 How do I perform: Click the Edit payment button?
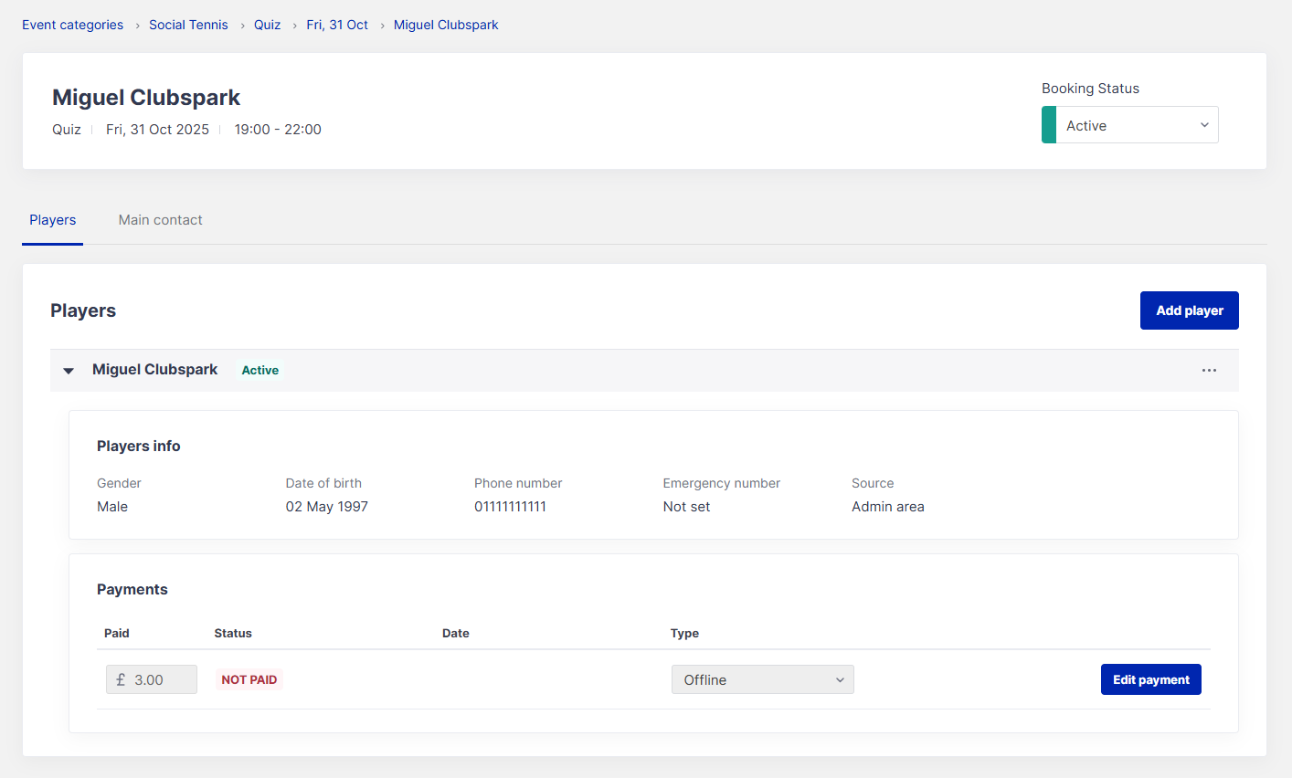point(1150,679)
